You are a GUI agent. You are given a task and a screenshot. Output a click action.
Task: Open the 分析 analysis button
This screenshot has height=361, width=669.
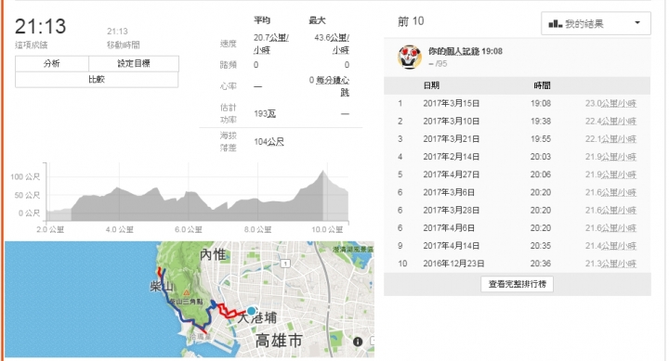(x=52, y=63)
